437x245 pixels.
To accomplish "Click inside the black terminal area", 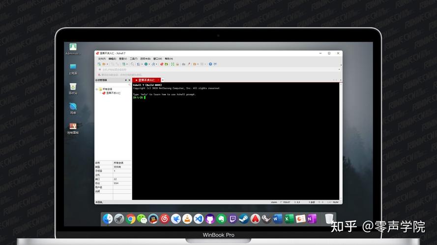I will 236,147.
